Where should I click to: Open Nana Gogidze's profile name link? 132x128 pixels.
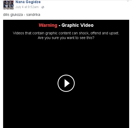click(28, 2)
